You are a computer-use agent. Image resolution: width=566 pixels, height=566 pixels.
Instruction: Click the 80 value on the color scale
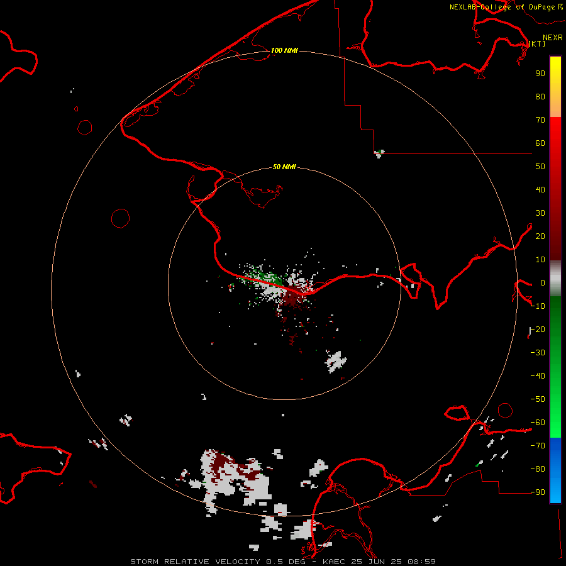click(540, 96)
